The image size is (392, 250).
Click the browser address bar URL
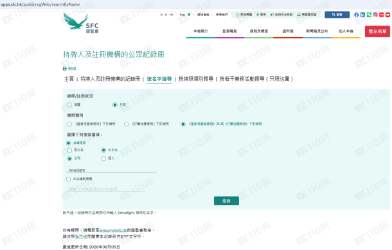click(40, 4)
